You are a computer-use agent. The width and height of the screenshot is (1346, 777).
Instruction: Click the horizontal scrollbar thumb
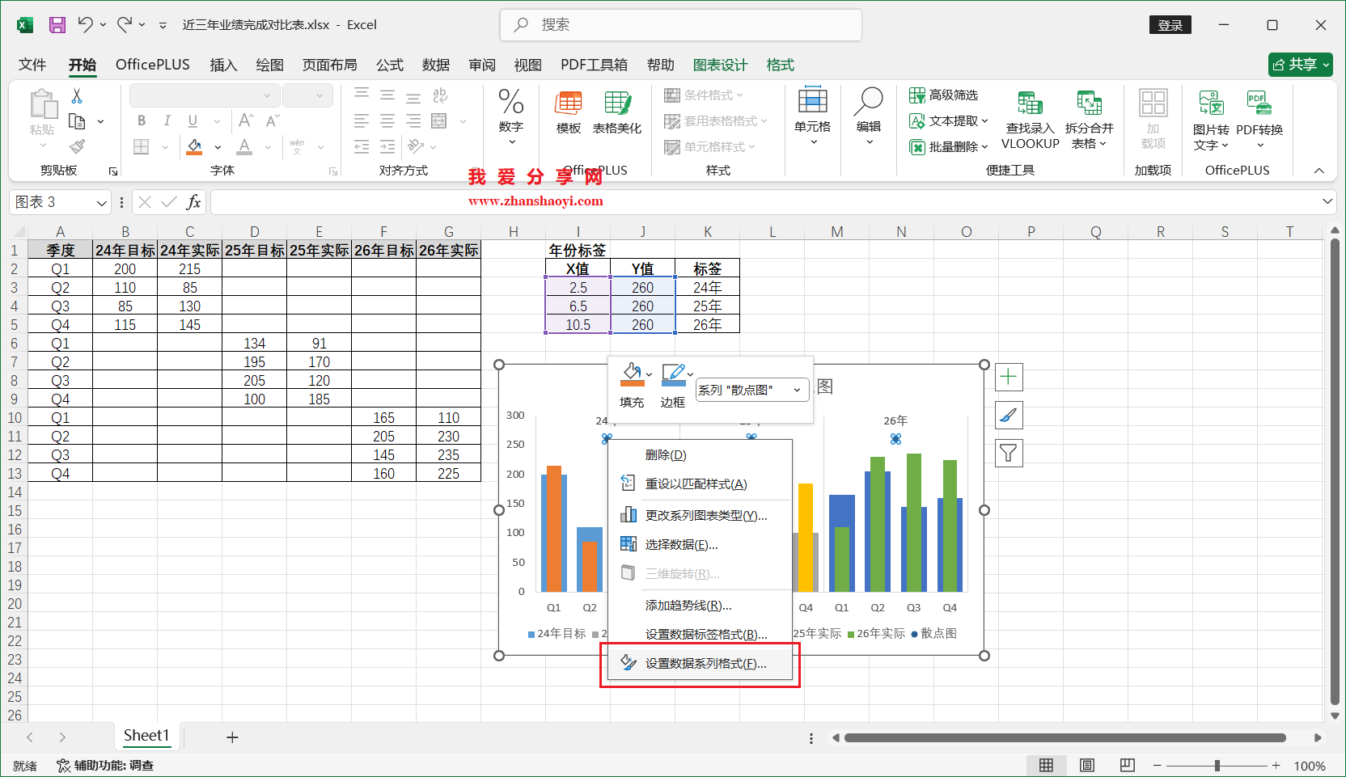point(1065,737)
